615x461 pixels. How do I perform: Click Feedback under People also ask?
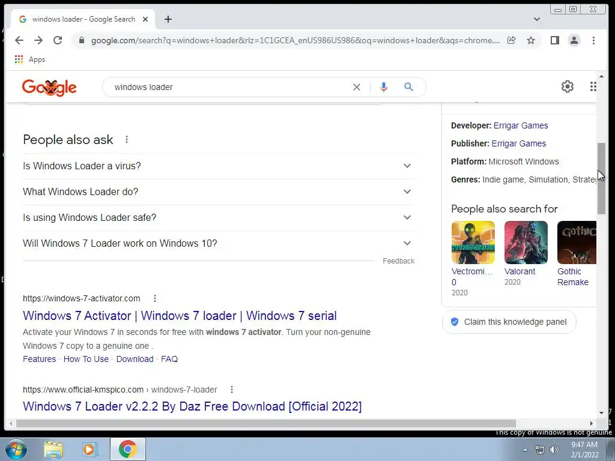pyautogui.click(x=399, y=261)
